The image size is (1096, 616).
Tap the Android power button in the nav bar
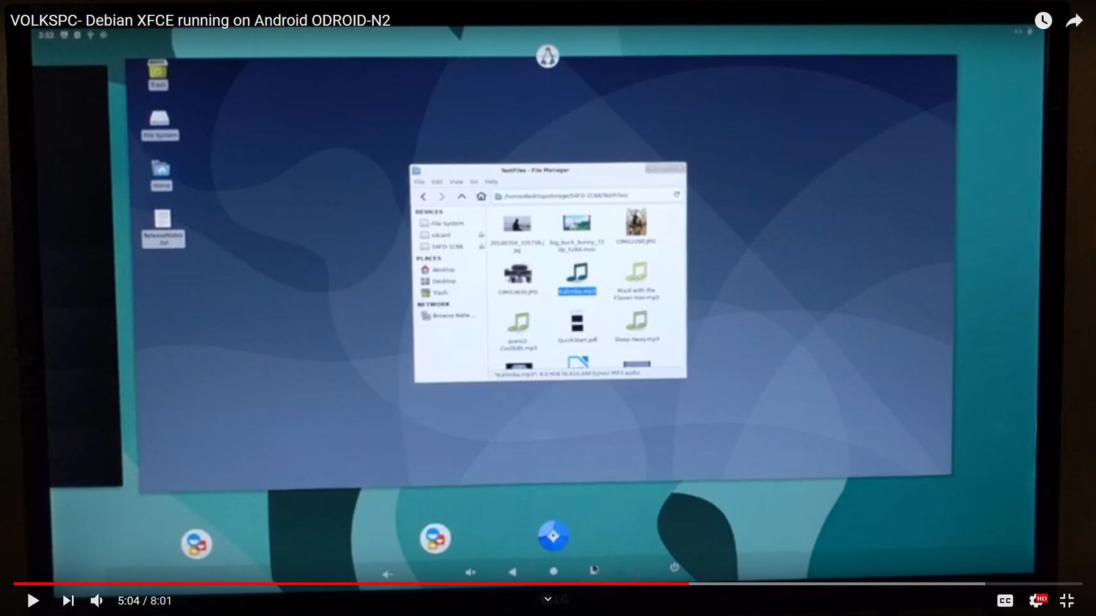[674, 567]
